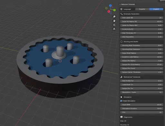Click the Output Pin Count field
This screenshot has width=165, height=126.
point(142,68)
